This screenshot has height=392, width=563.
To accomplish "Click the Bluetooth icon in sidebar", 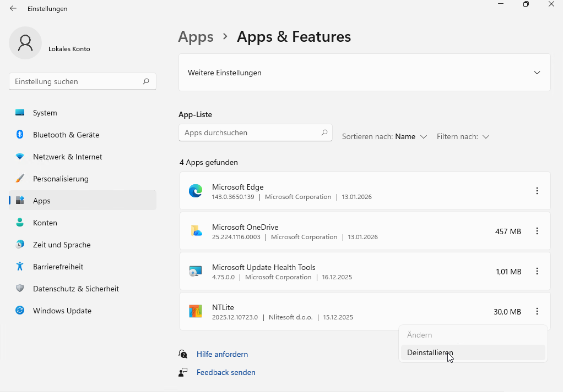I will [x=20, y=134].
